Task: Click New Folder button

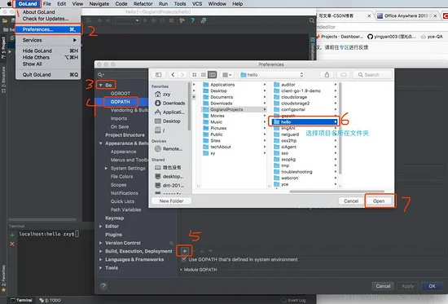Action: coord(171,201)
